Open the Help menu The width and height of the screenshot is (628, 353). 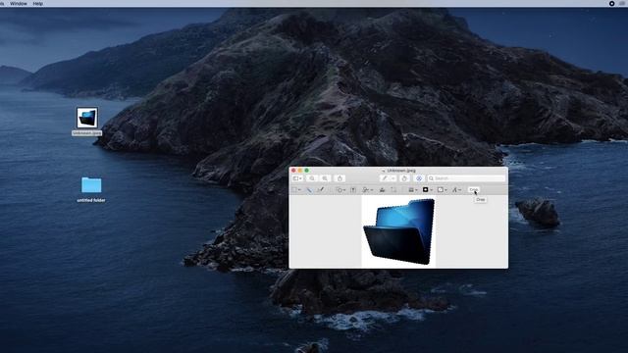pos(37,3)
